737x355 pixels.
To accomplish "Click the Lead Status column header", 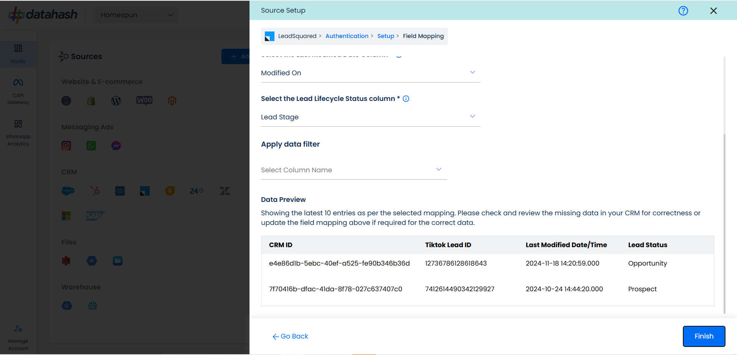I will click(648, 245).
